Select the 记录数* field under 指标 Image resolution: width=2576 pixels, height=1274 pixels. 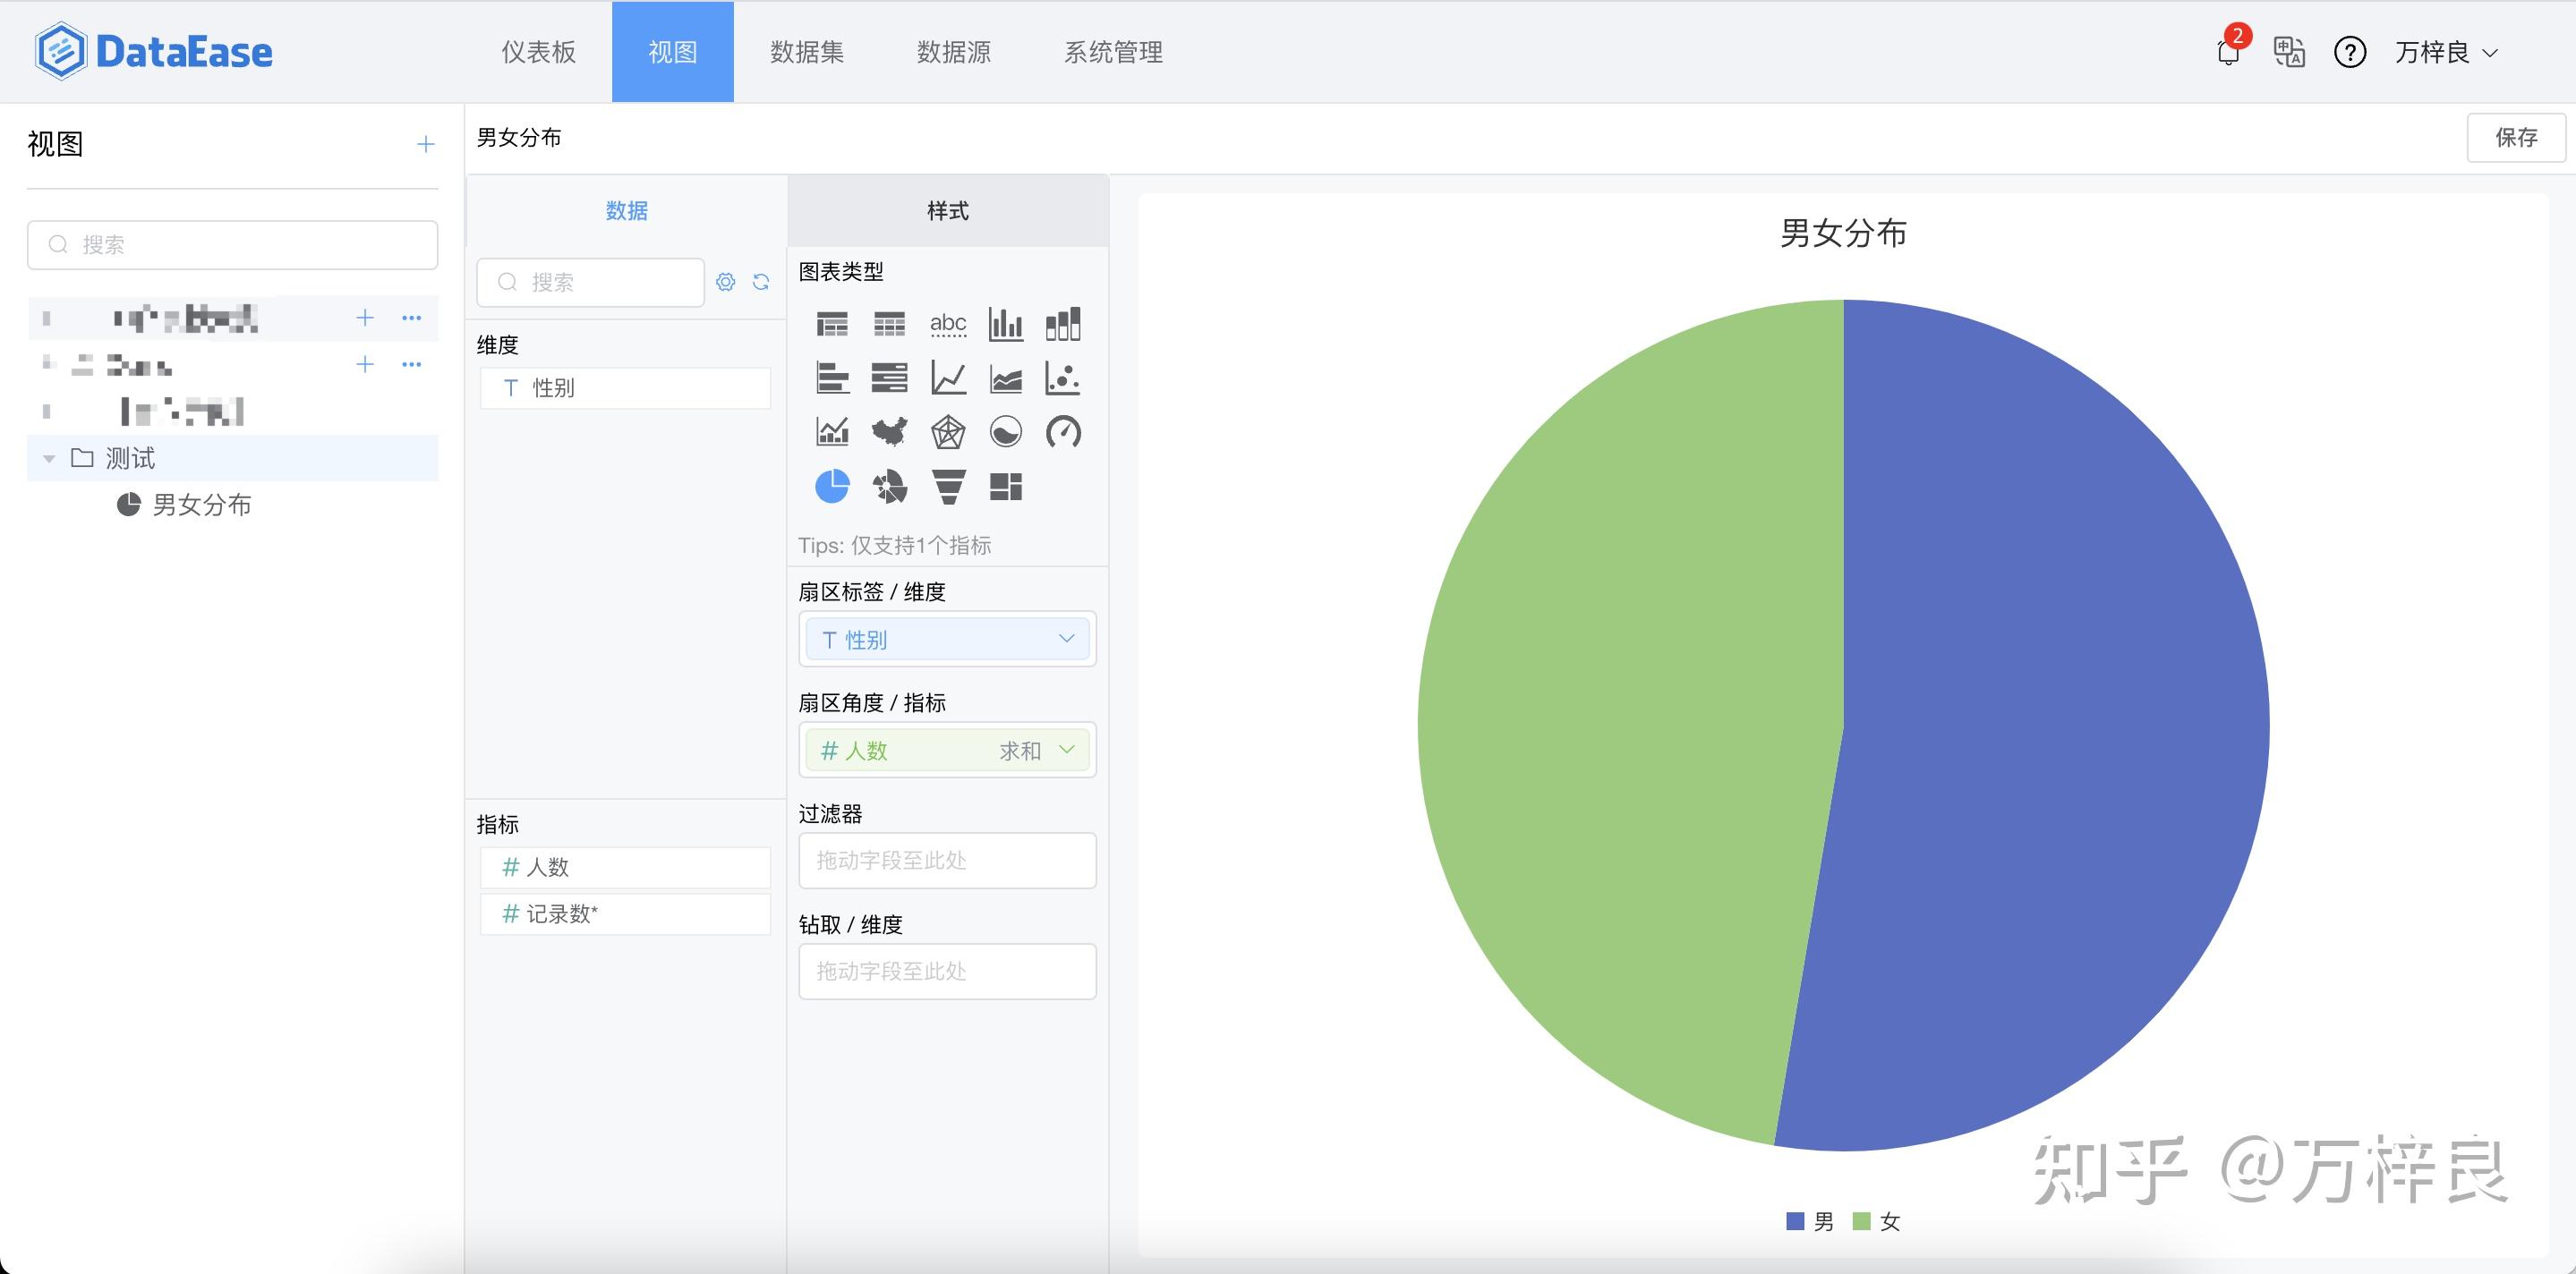626,913
